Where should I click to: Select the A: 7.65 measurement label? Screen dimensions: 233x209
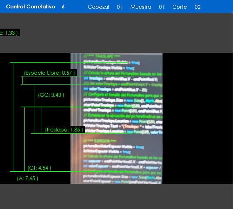[x=27, y=178]
